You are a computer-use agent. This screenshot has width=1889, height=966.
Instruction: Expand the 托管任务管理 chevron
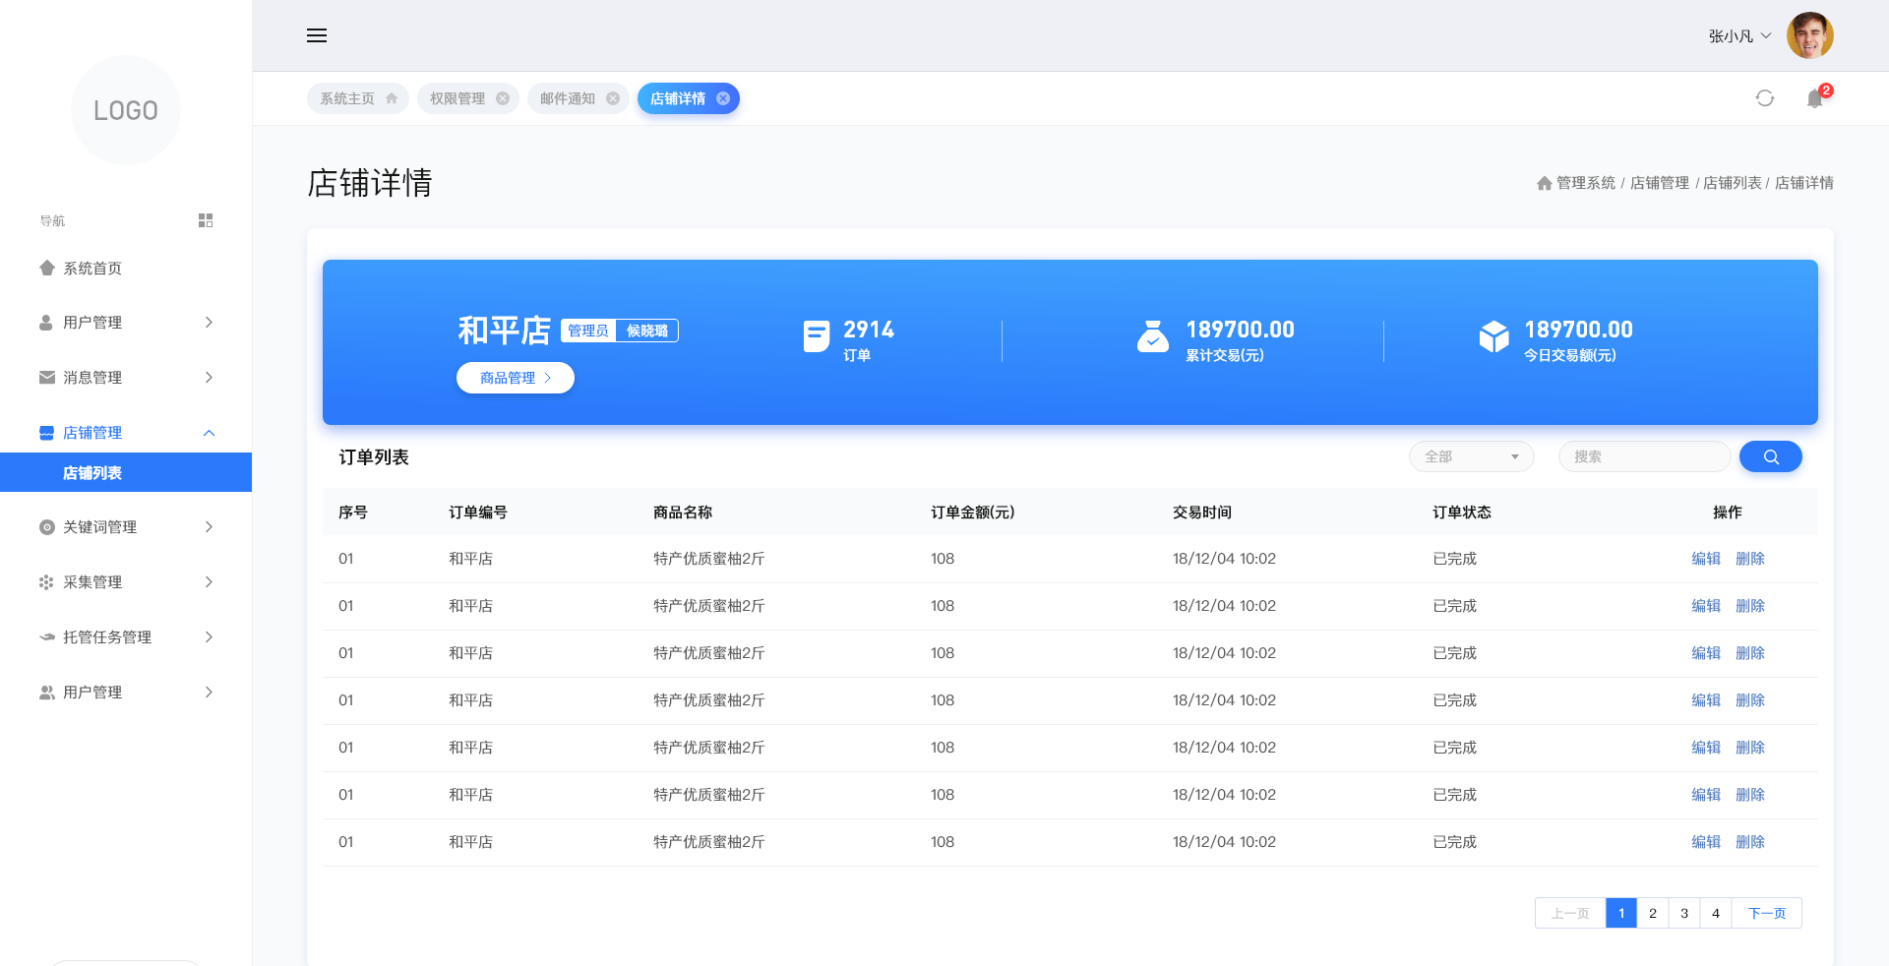pyautogui.click(x=209, y=637)
